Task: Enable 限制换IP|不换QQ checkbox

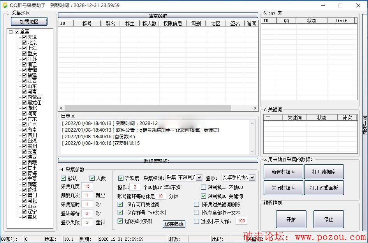Action: pos(204,187)
